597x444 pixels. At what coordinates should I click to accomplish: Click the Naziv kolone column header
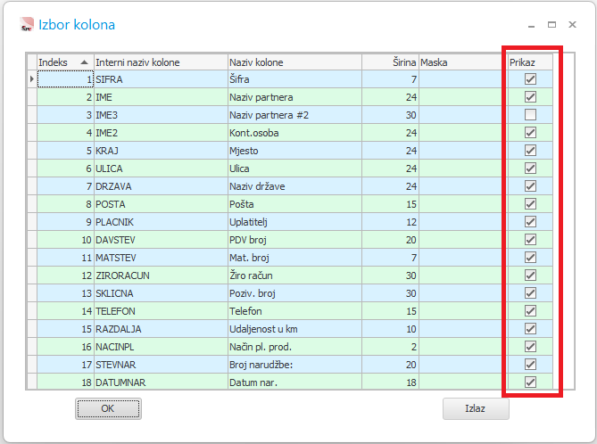coord(294,62)
